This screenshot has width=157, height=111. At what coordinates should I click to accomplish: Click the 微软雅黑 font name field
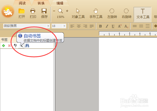pos(25,26)
